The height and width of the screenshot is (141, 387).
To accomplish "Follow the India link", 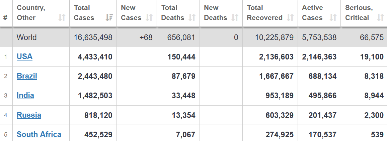I will coord(25,95).
